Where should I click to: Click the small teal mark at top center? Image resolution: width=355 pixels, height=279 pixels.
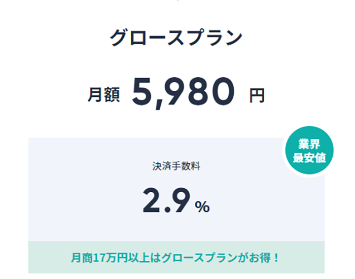[x=177, y=1]
